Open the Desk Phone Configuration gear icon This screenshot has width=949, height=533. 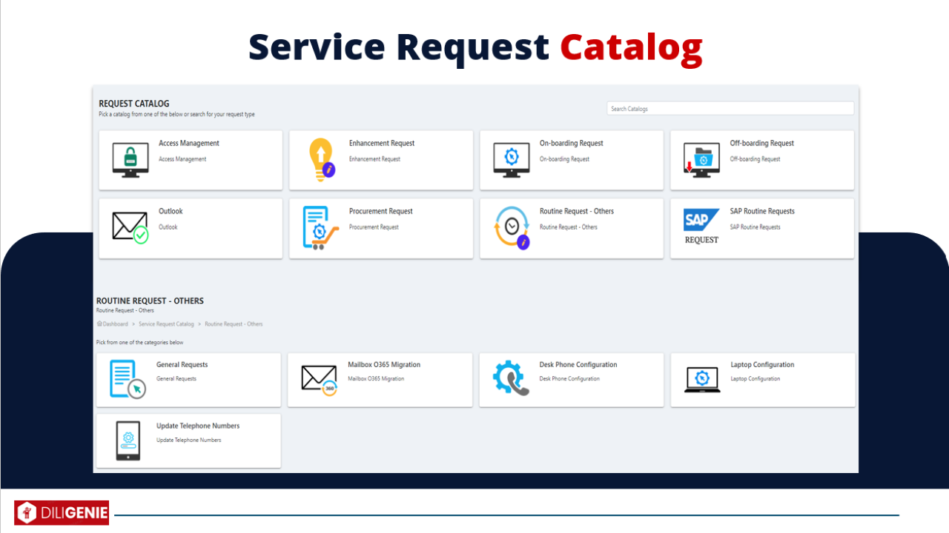510,379
